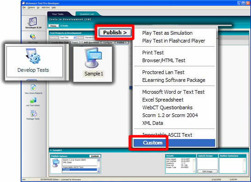Choose Play Test in Flashcard Player
The width and height of the screenshot is (251, 182).
[x=174, y=41]
